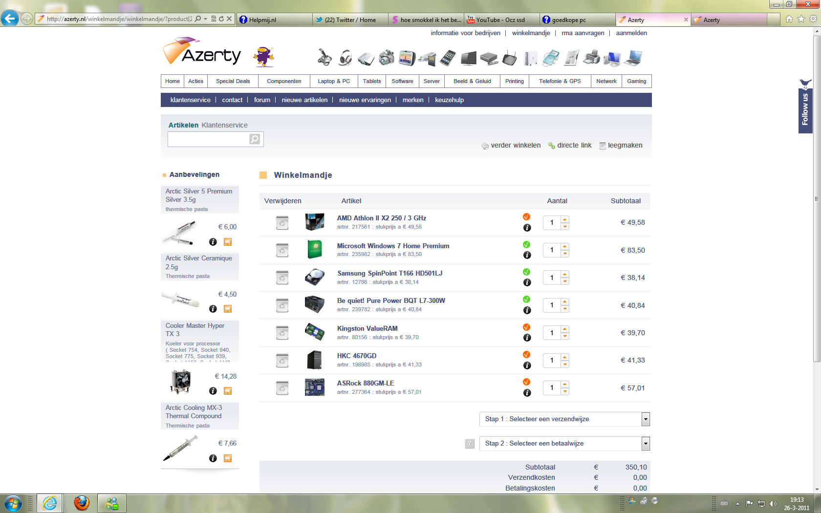Decrease quantity of HKC 4670GD
The width and height of the screenshot is (821, 513).
click(565, 363)
